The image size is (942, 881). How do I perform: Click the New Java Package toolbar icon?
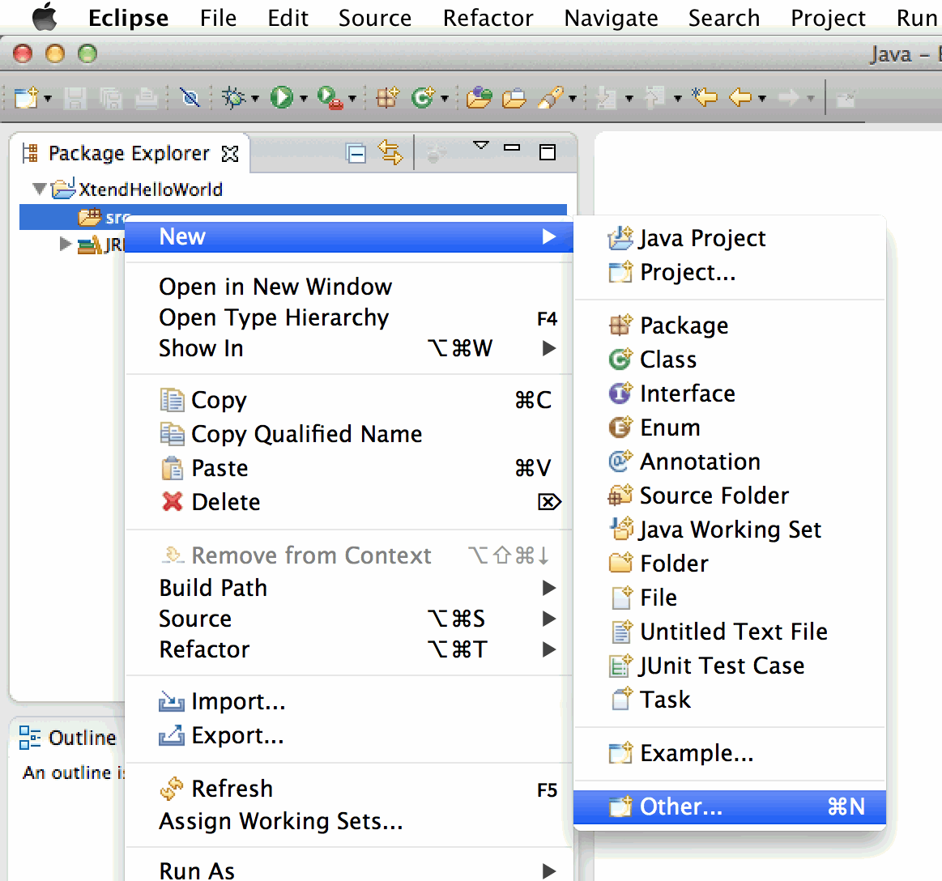[387, 98]
